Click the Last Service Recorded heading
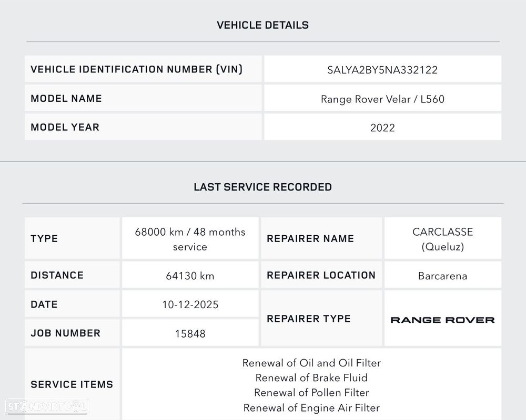 click(262, 187)
